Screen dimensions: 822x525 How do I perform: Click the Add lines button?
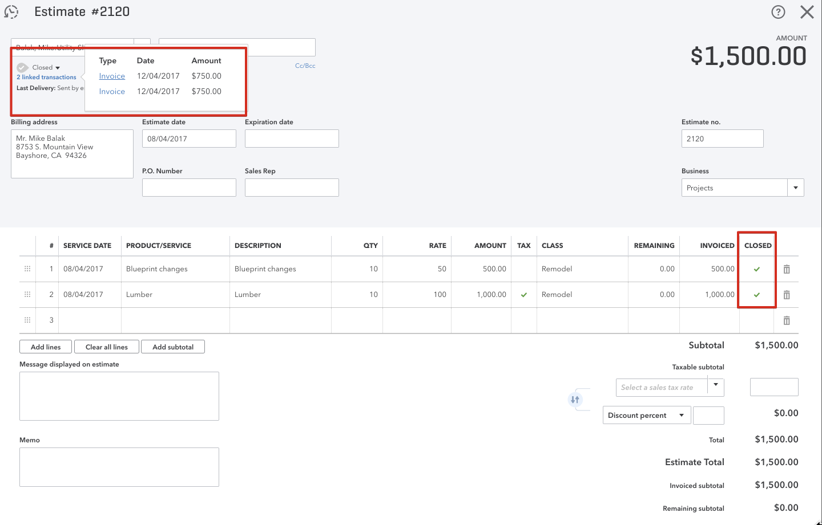click(x=46, y=347)
